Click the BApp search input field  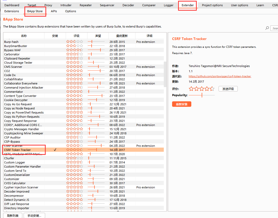click(x=274, y=28)
